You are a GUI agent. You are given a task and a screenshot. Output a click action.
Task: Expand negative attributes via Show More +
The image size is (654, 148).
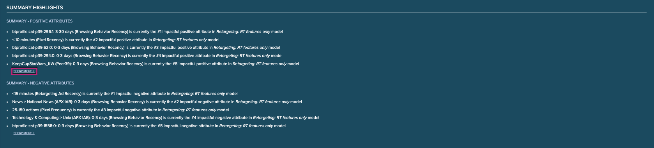click(x=24, y=133)
